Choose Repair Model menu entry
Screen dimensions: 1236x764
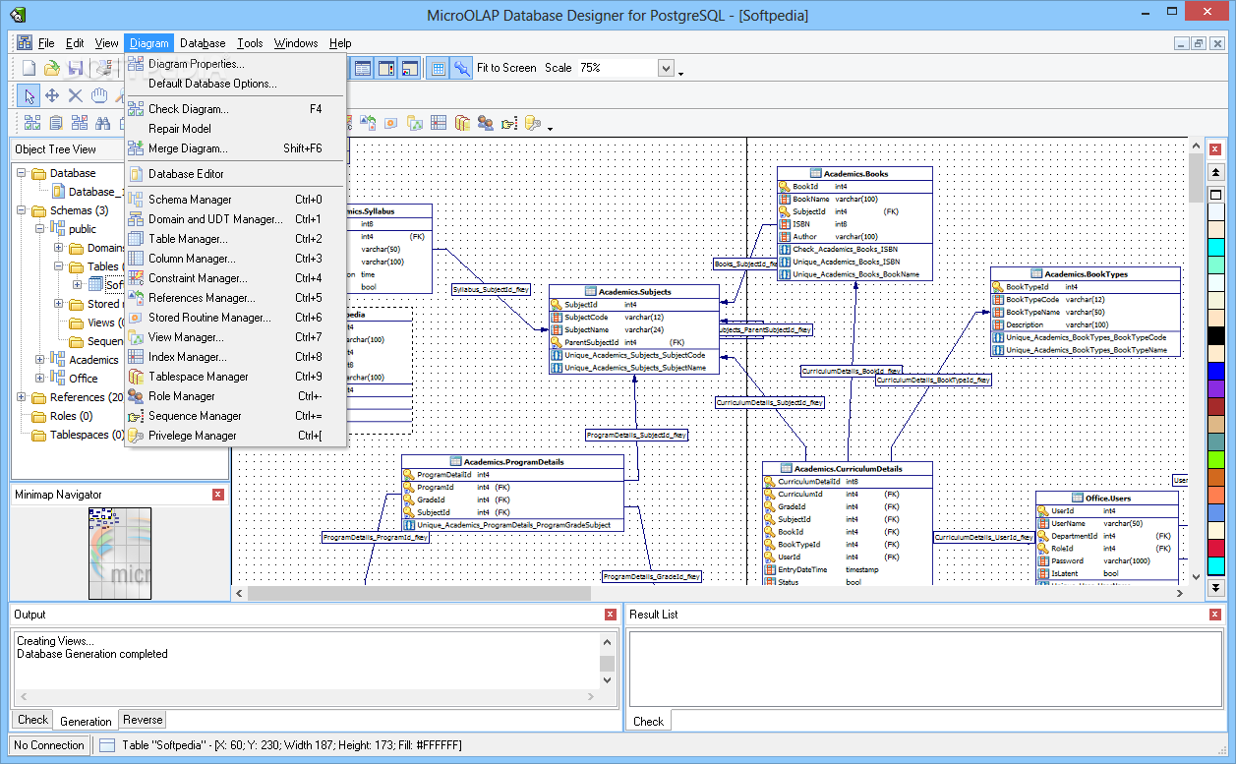point(235,129)
